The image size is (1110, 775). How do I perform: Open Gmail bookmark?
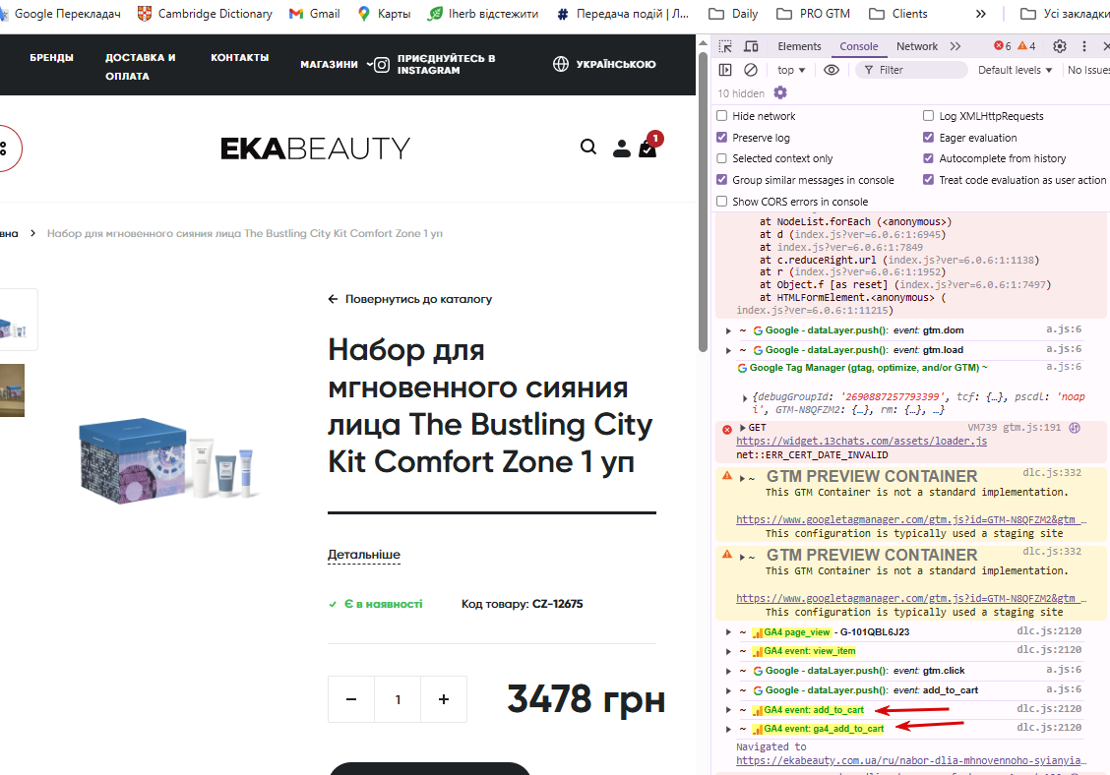click(314, 14)
